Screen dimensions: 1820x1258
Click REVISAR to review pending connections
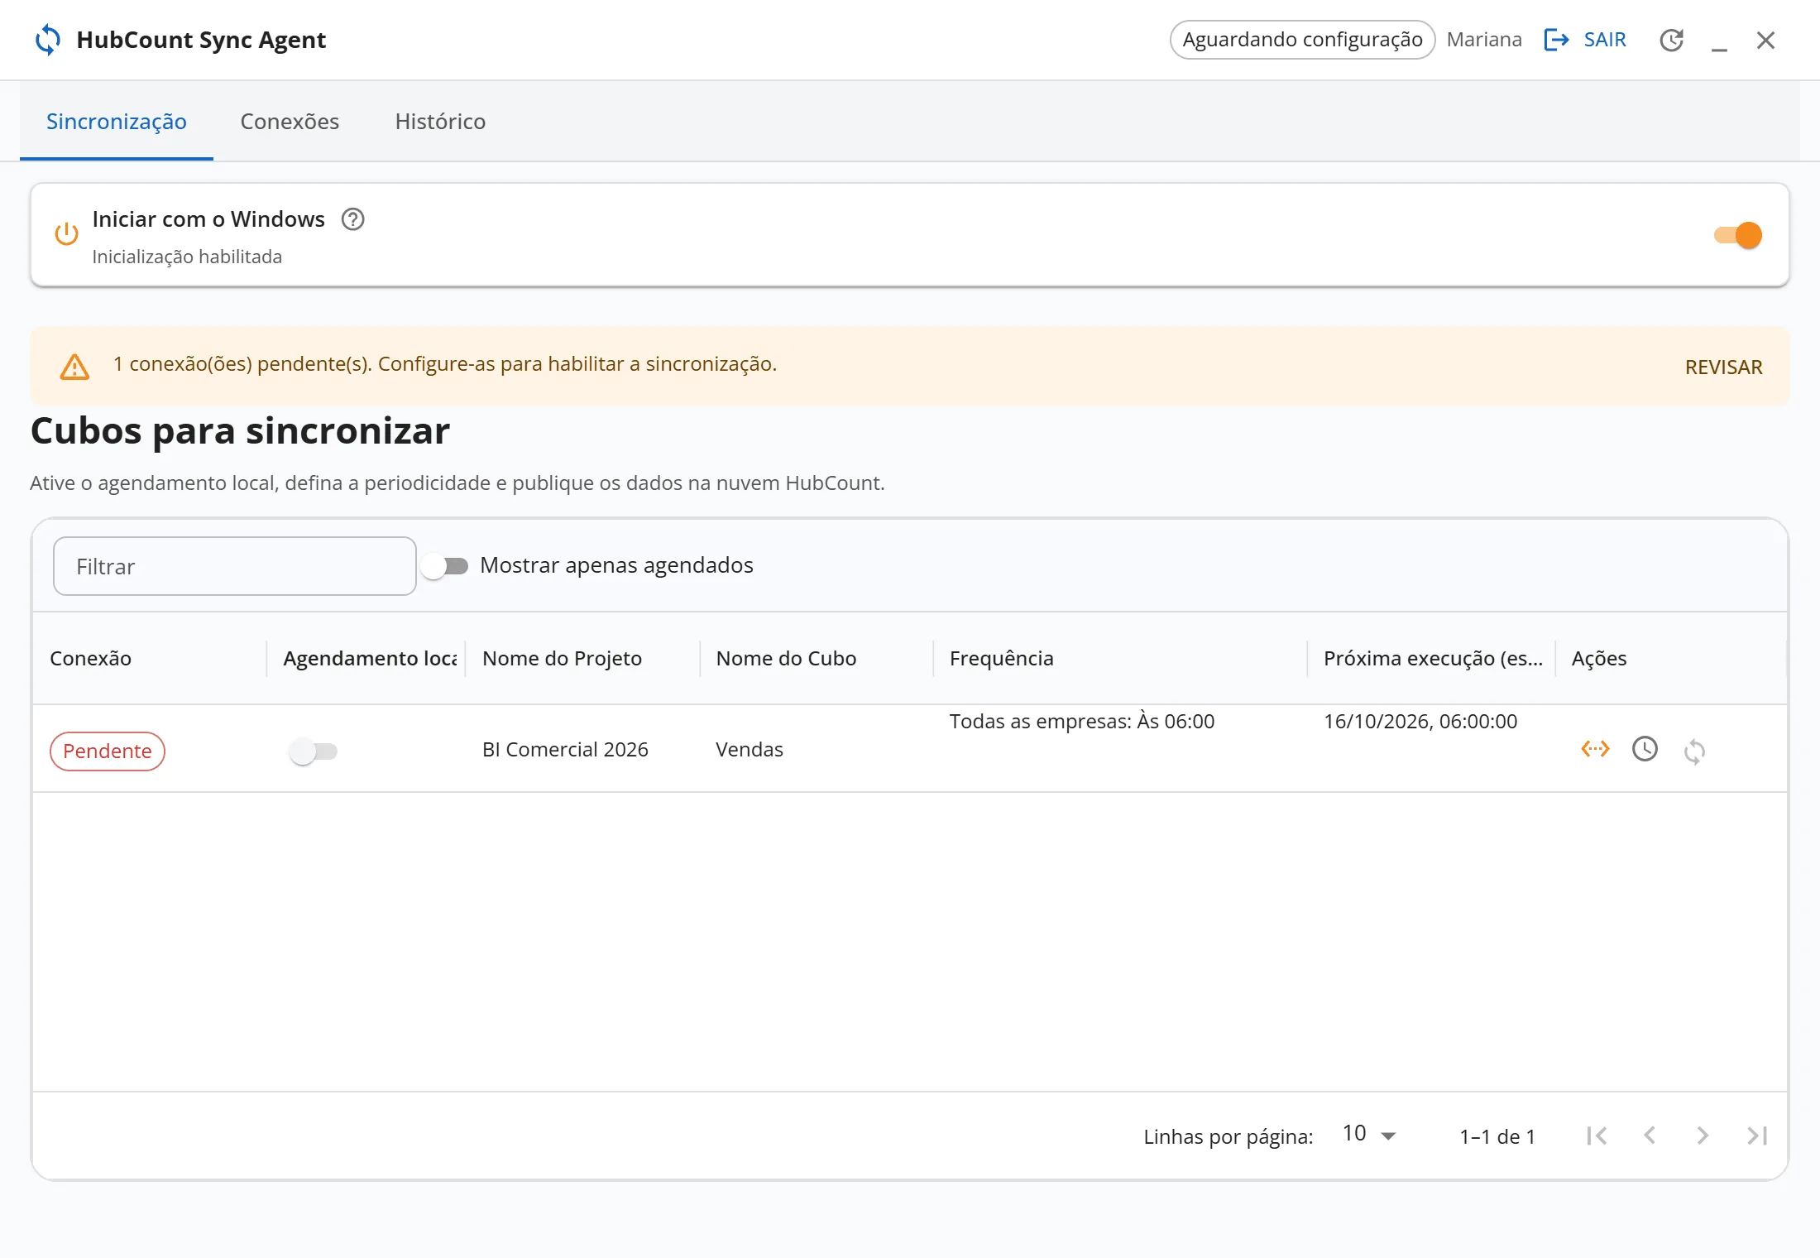1724,367
